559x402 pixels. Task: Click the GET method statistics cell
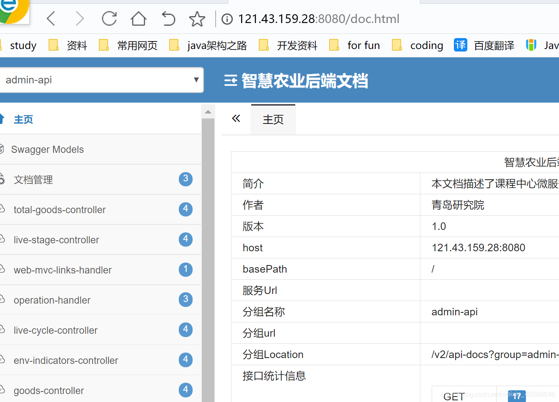click(464, 394)
